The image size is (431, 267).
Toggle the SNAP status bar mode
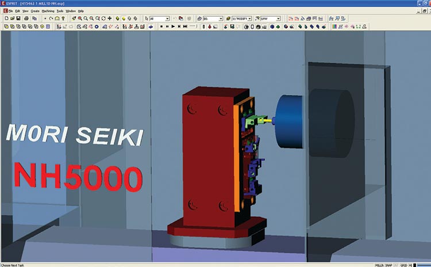pos(388,265)
